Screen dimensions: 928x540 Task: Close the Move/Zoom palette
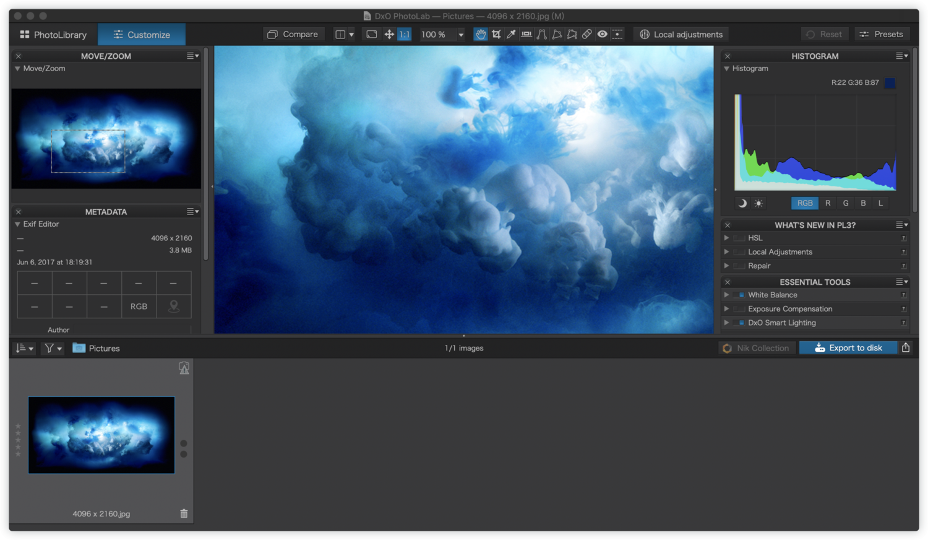pyautogui.click(x=19, y=56)
